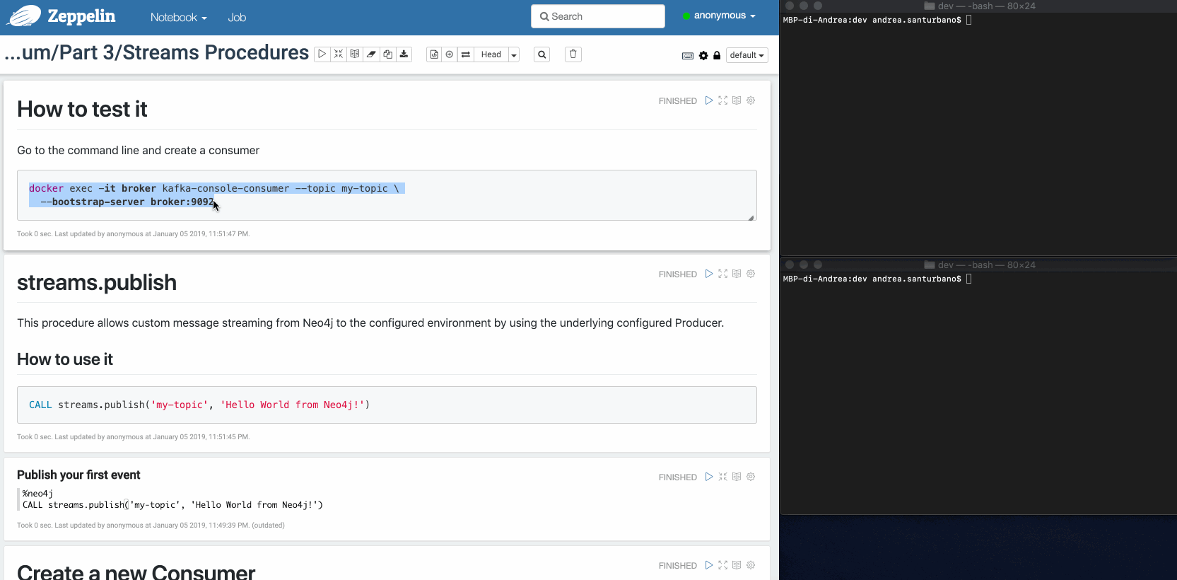This screenshot has height=580, width=1177.
Task: Click the Head revision button
Action: pos(491,54)
